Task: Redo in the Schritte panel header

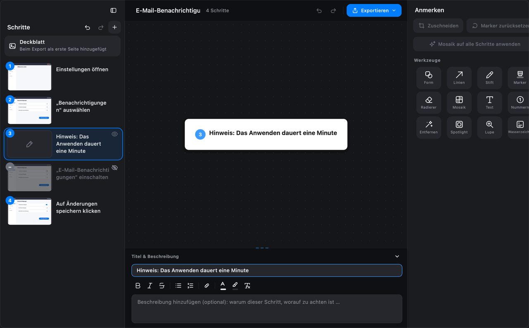Action: point(101,27)
